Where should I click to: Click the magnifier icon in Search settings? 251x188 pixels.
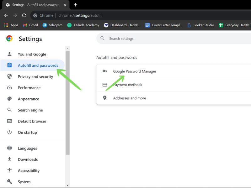coord(103,38)
